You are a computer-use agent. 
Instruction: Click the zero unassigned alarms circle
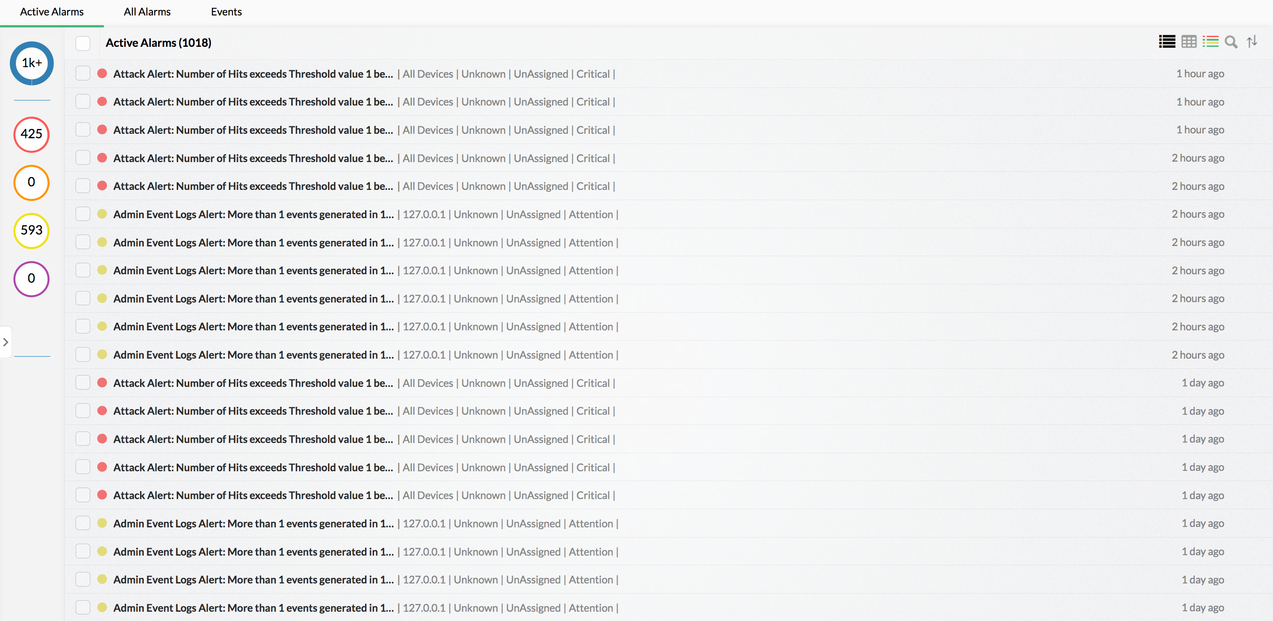(30, 278)
